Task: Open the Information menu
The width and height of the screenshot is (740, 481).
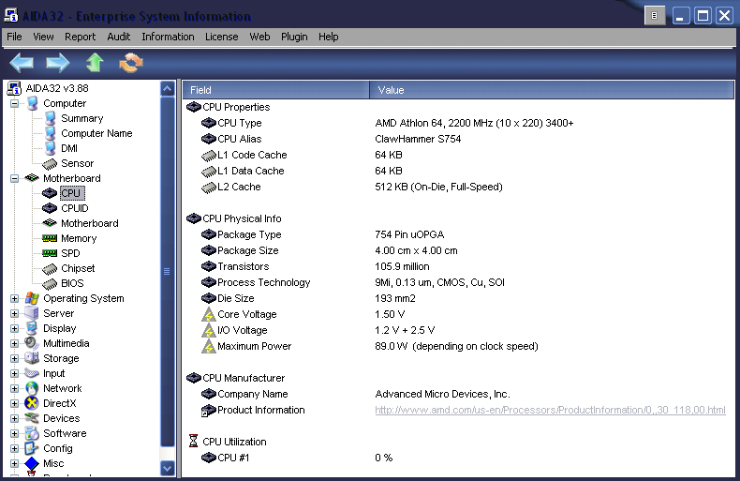Action: click(x=168, y=37)
